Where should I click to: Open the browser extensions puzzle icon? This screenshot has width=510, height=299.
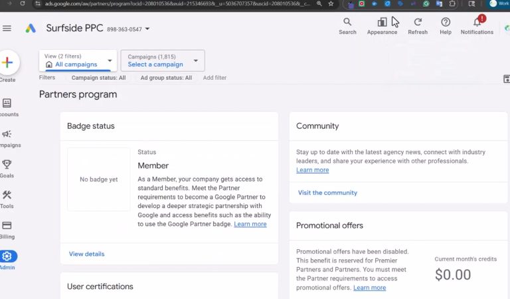452,4
